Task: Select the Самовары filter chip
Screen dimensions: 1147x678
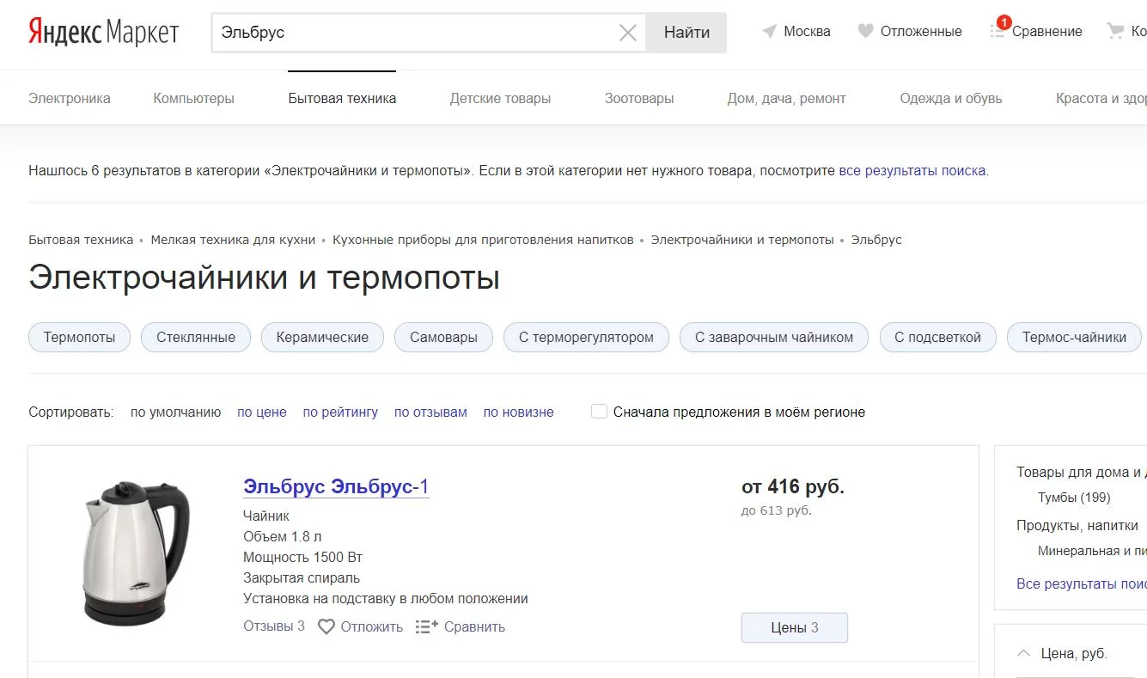Action: (x=443, y=337)
